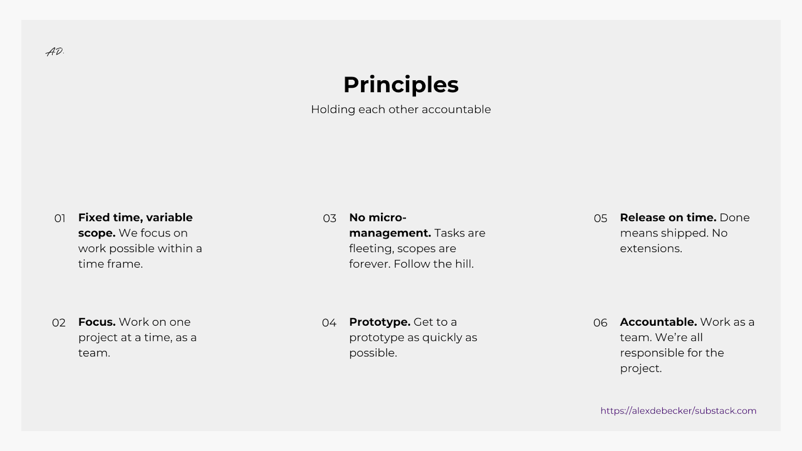Select the bold 'Accountable.' heading

(658, 322)
